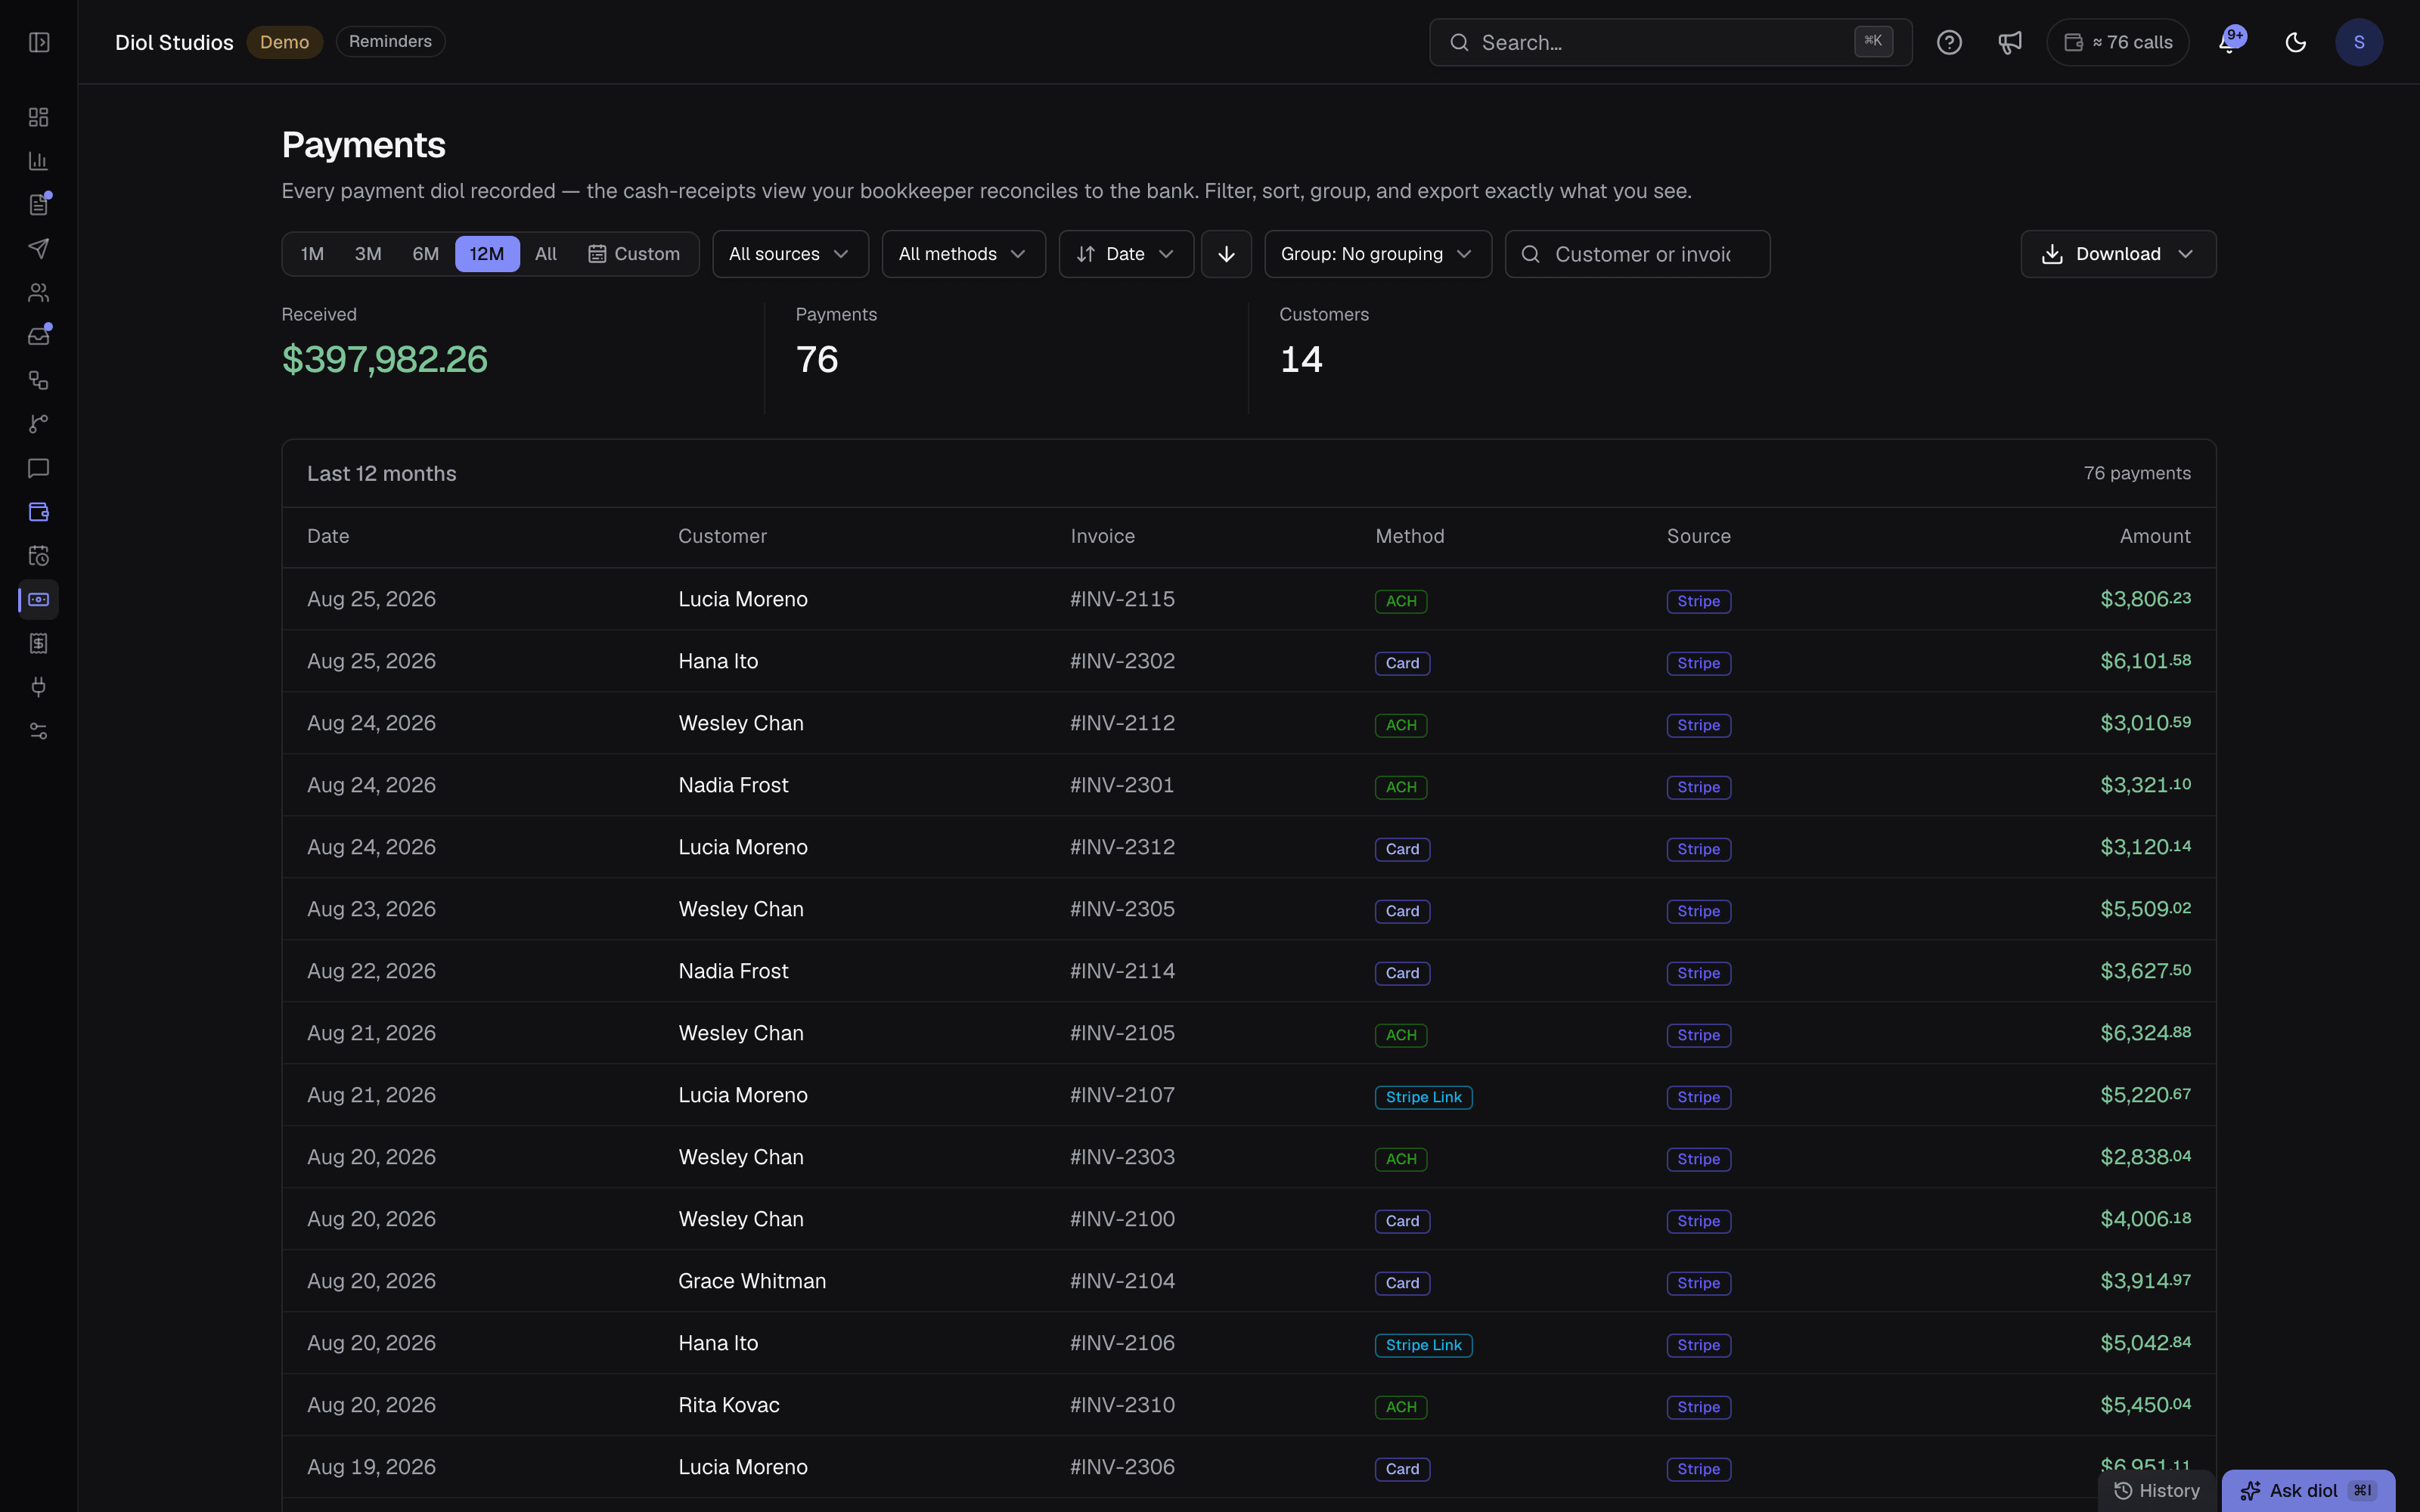Open the notifications bell with 9+ badge
The width and height of the screenshot is (2420, 1512).
2230,42
